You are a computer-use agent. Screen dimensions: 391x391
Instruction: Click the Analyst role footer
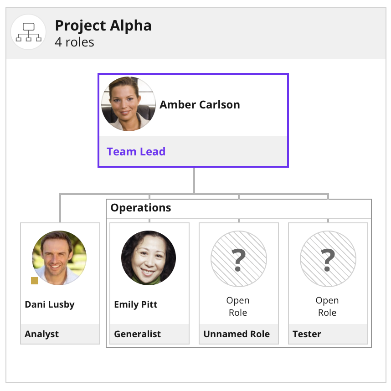60,334
